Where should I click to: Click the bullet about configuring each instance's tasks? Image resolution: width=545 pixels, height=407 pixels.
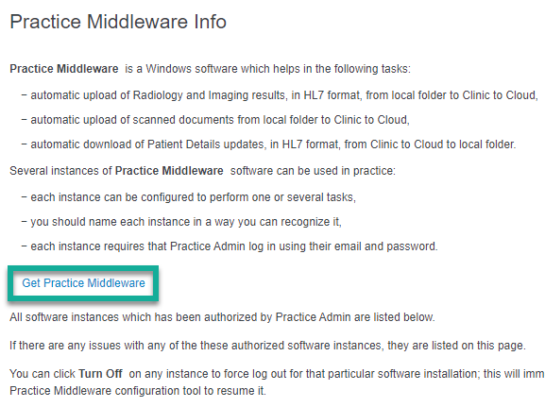[188, 197]
